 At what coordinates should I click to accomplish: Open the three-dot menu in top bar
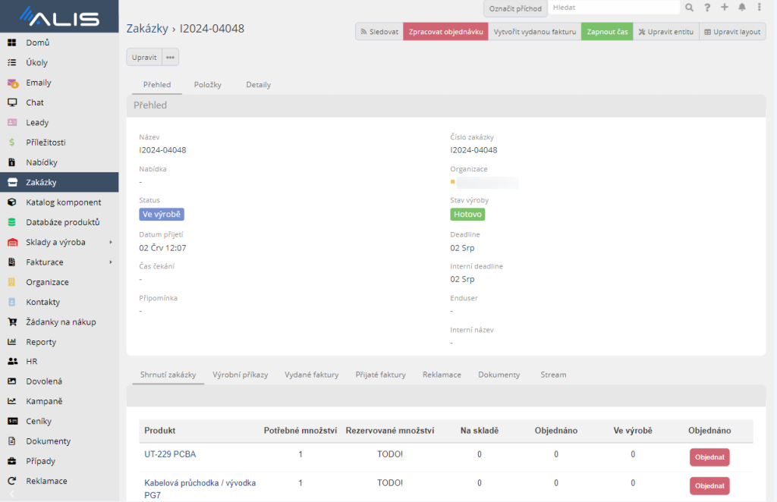pyautogui.click(x=760, y=8)
